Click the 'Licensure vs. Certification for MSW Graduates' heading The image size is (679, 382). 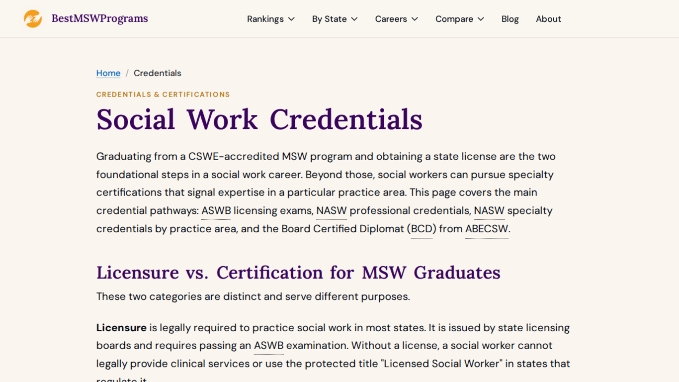coord(298,273)
